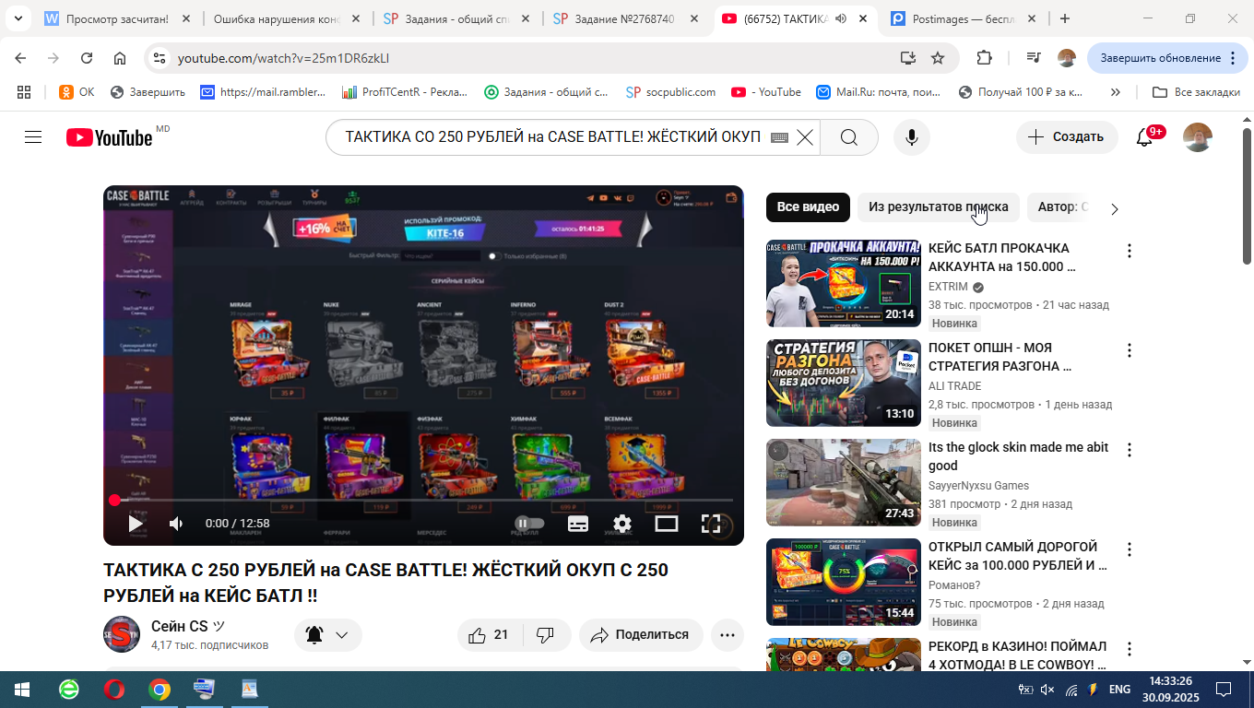Clear the YouTube search query

804,137
